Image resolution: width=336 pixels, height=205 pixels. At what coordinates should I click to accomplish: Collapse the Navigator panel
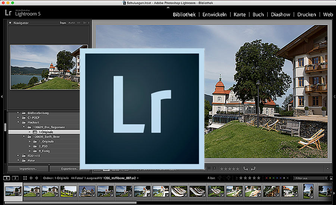coord(10,23)
